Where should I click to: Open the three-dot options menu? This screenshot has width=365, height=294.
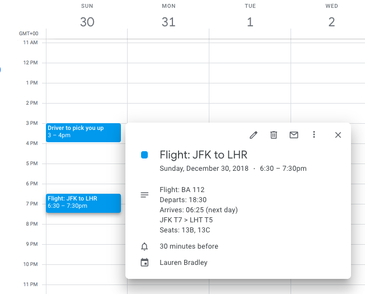314,134
